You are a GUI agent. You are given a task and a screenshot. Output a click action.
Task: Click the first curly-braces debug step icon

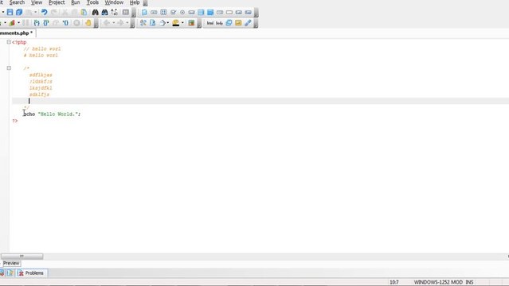pos(37,23)
